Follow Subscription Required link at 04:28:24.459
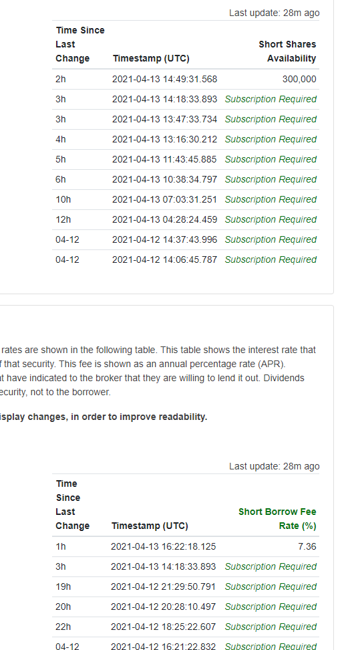Screen dimensions: 342x650 271,219
